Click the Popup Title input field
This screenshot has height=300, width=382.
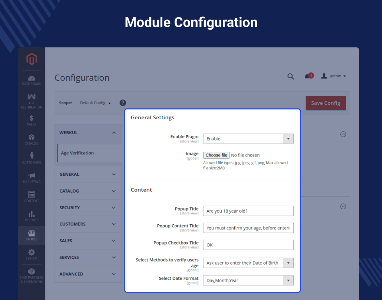coord(248,211)
